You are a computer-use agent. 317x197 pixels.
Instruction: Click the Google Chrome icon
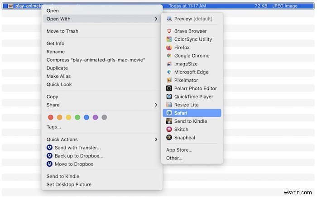[x=169, y=56]
